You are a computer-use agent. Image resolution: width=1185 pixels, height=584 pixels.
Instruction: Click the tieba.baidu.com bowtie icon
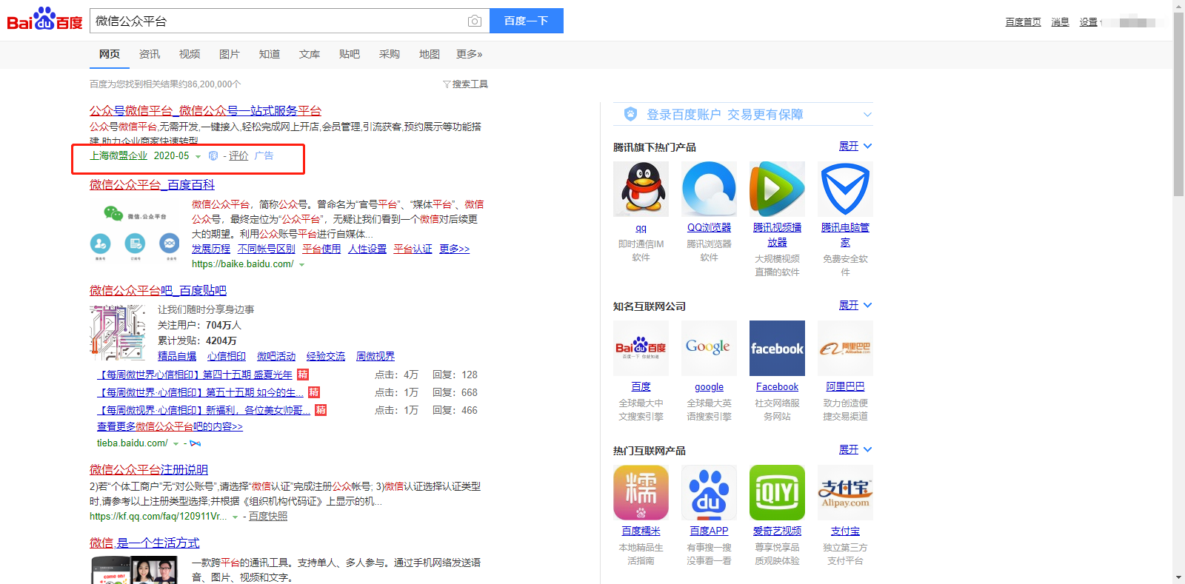click(x=196, y=443)
